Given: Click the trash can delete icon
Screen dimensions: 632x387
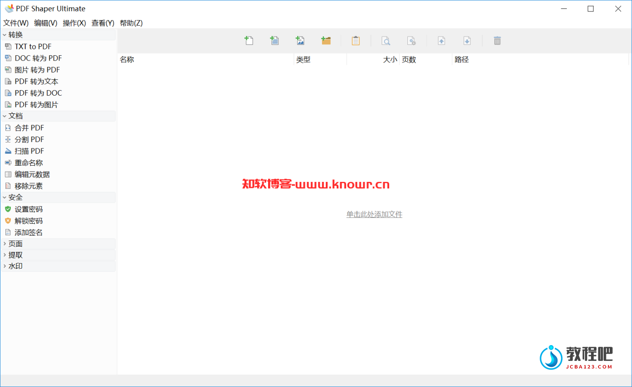Looking at the screenshot, I should click(x=497, y=40).
